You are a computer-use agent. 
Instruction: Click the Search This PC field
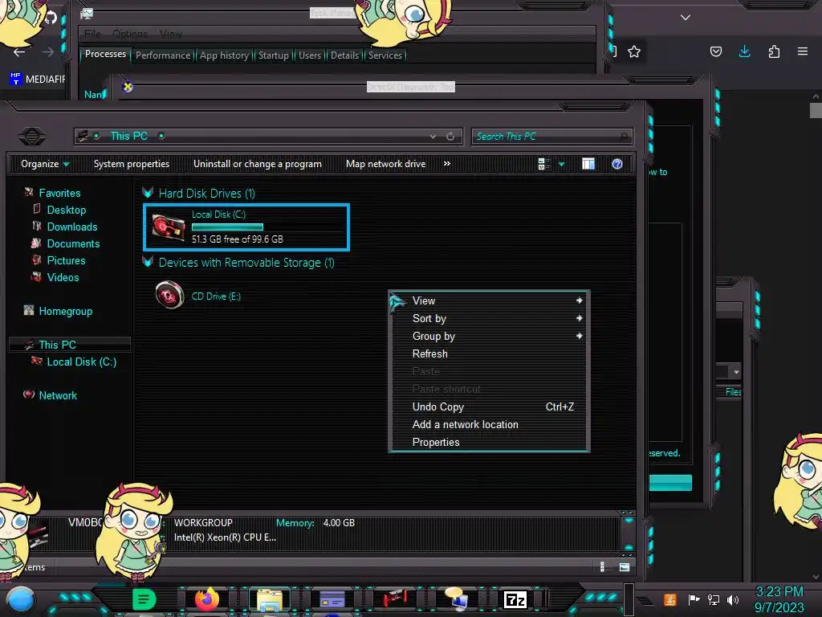tap(551, 137)
